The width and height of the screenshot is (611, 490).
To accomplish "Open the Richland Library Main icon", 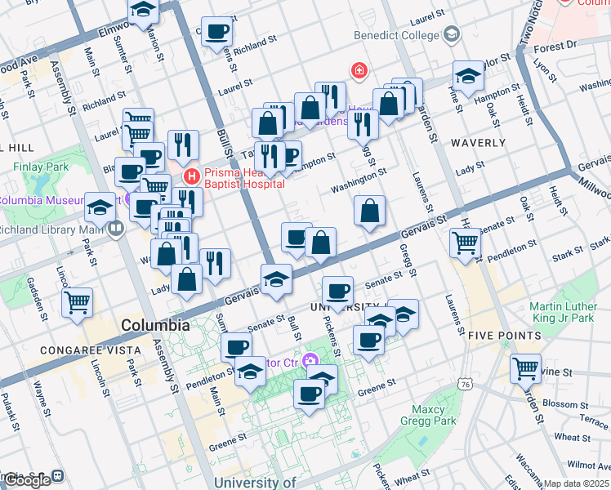I will point(115,228).
